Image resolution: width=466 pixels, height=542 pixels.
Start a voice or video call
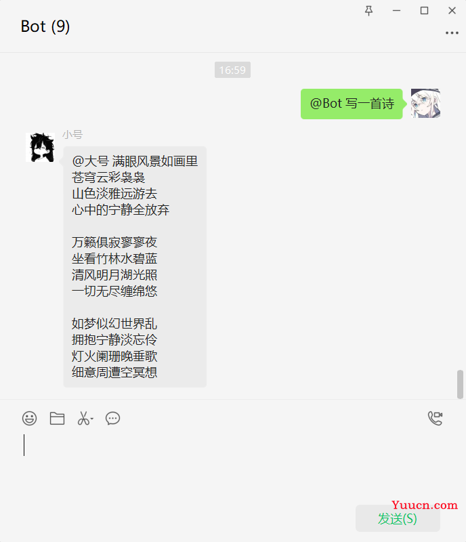point(435,418)
